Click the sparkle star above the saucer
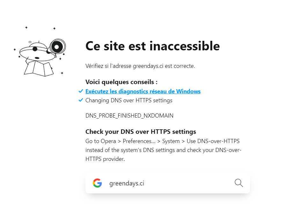 click(x=26, y=28)
